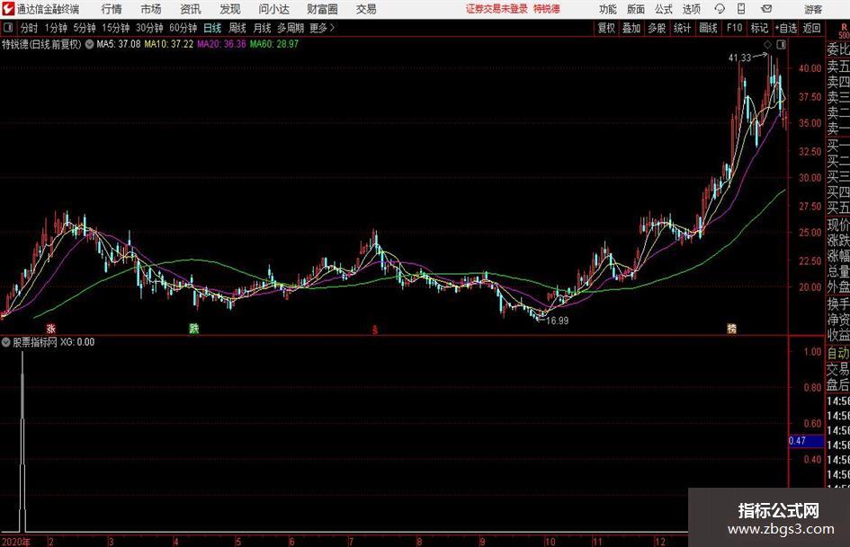Click the 榜 marker on chart
850x547 pixels.
731,329
